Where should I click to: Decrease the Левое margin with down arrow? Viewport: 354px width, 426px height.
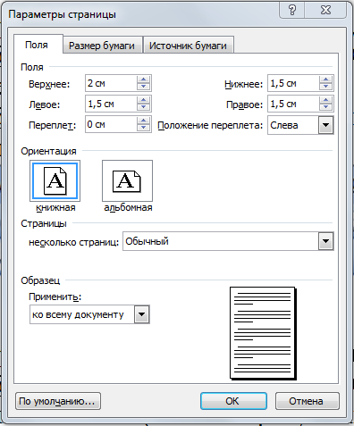click(x=144, y=107)
